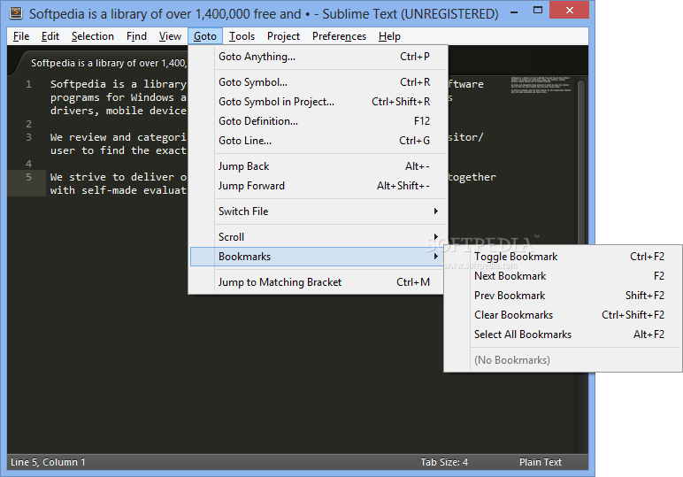Choose Goto Line... entry
The image size is (683, 477).
318,141
